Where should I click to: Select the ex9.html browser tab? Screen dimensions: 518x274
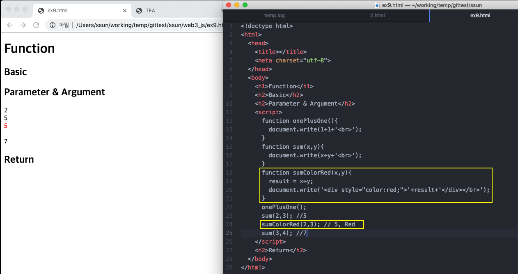coord(82,11)
